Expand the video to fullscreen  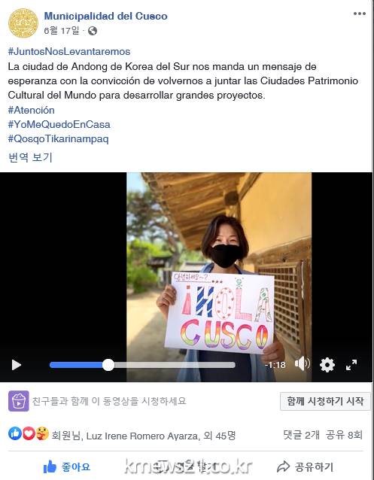click(x=351, y=365)
